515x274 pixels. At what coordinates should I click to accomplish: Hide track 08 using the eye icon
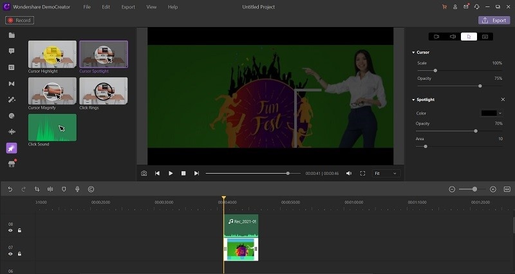coord(10,230)
